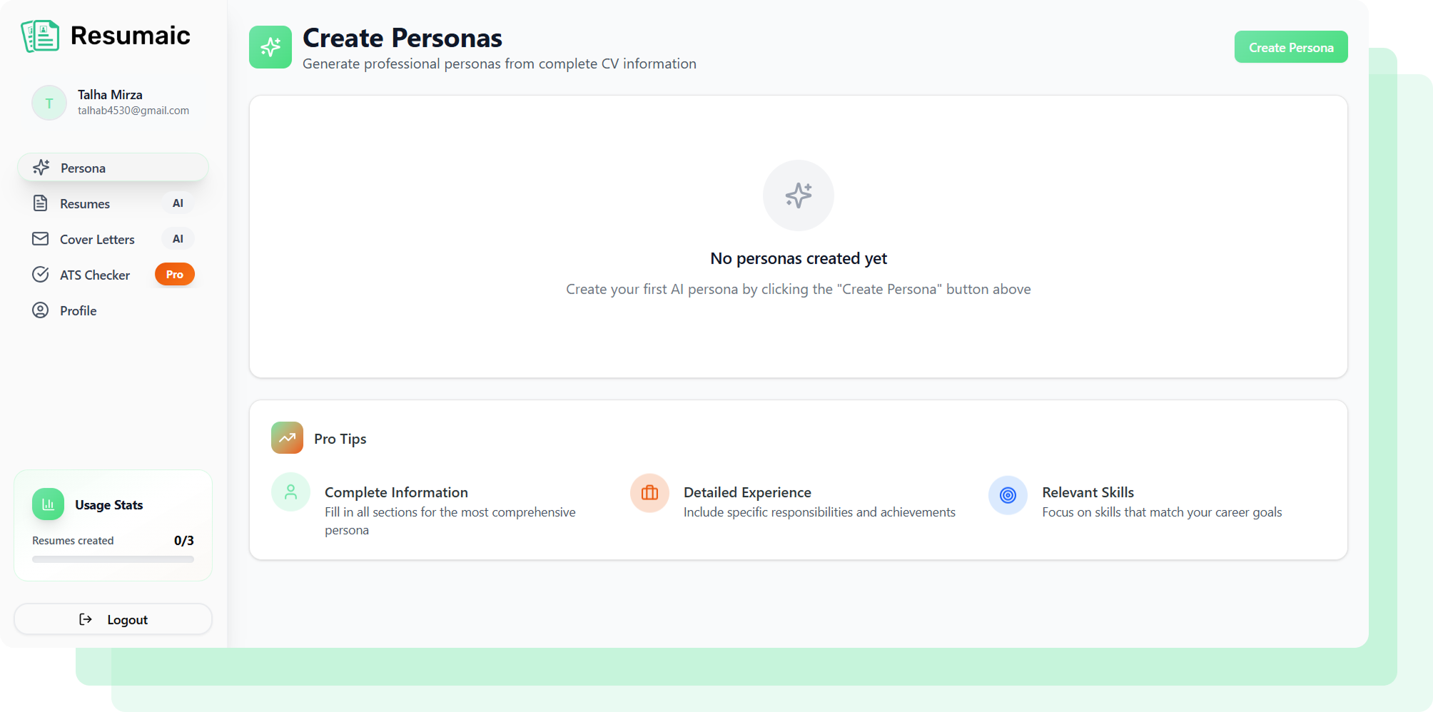The image size is (1433, 712).
Task: Click the AI badge next to Cover Letters
Action: (178, 239)
